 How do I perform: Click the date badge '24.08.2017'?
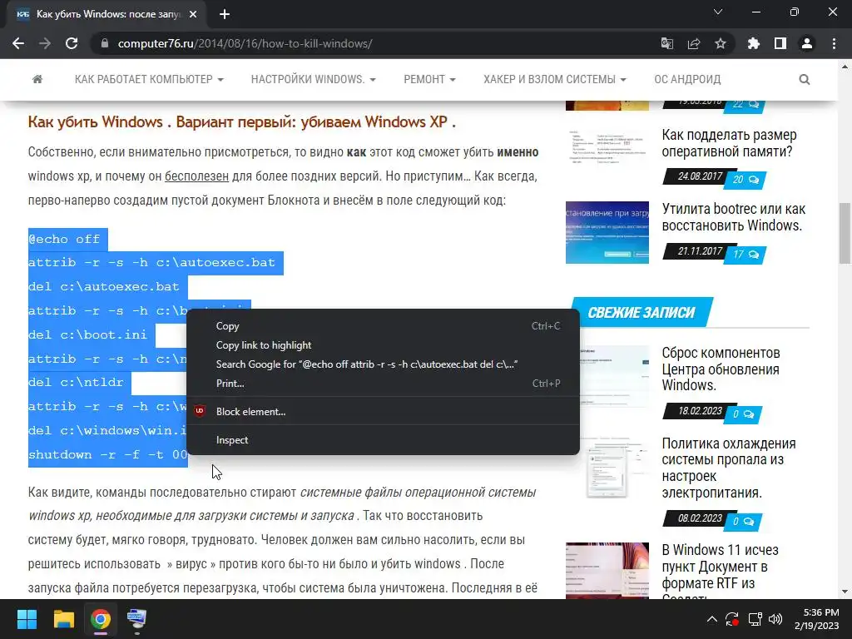point(699,176)
